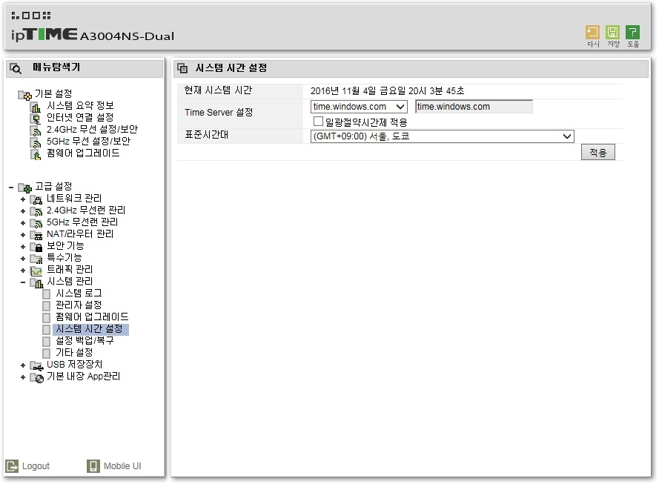Image resolution: width=659 pixels, height=484 pixels.
Task: Click the 5GHz 무선랜 관리 icon
Action: point(36,223)
